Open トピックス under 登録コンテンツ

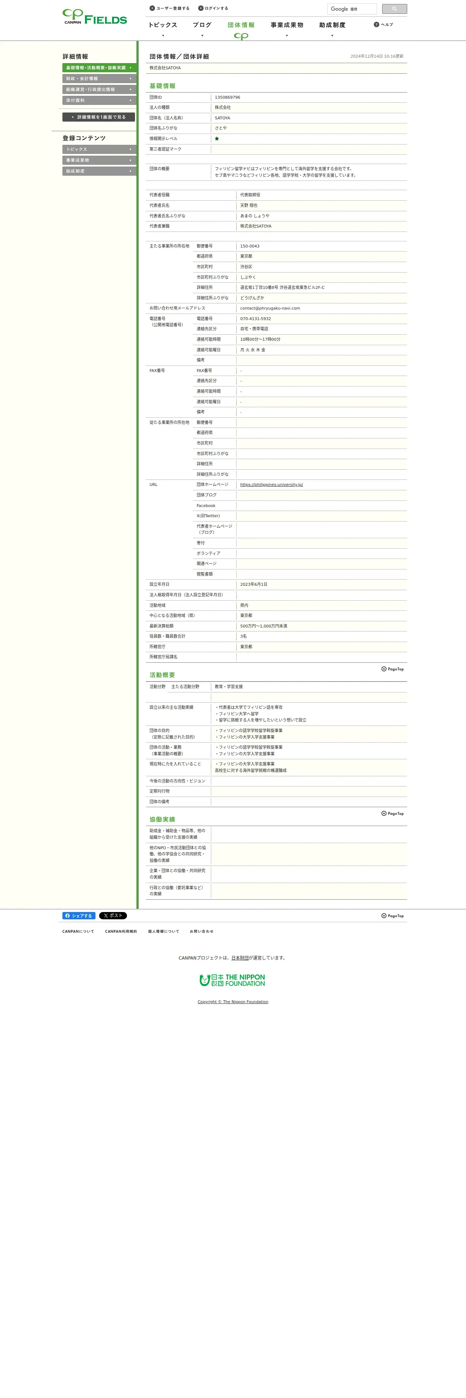tap(99, 149)
